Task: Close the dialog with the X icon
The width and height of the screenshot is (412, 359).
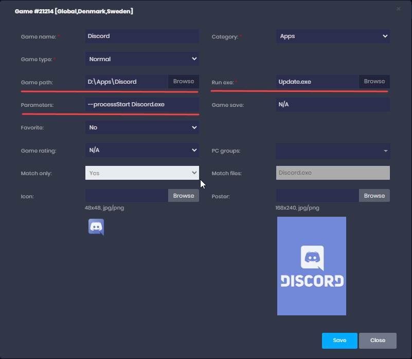Action: [x=398, y=9]
